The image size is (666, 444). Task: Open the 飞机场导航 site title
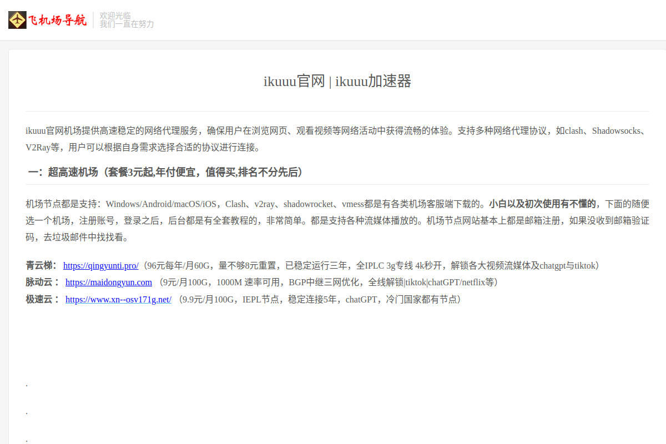(58, 21)
